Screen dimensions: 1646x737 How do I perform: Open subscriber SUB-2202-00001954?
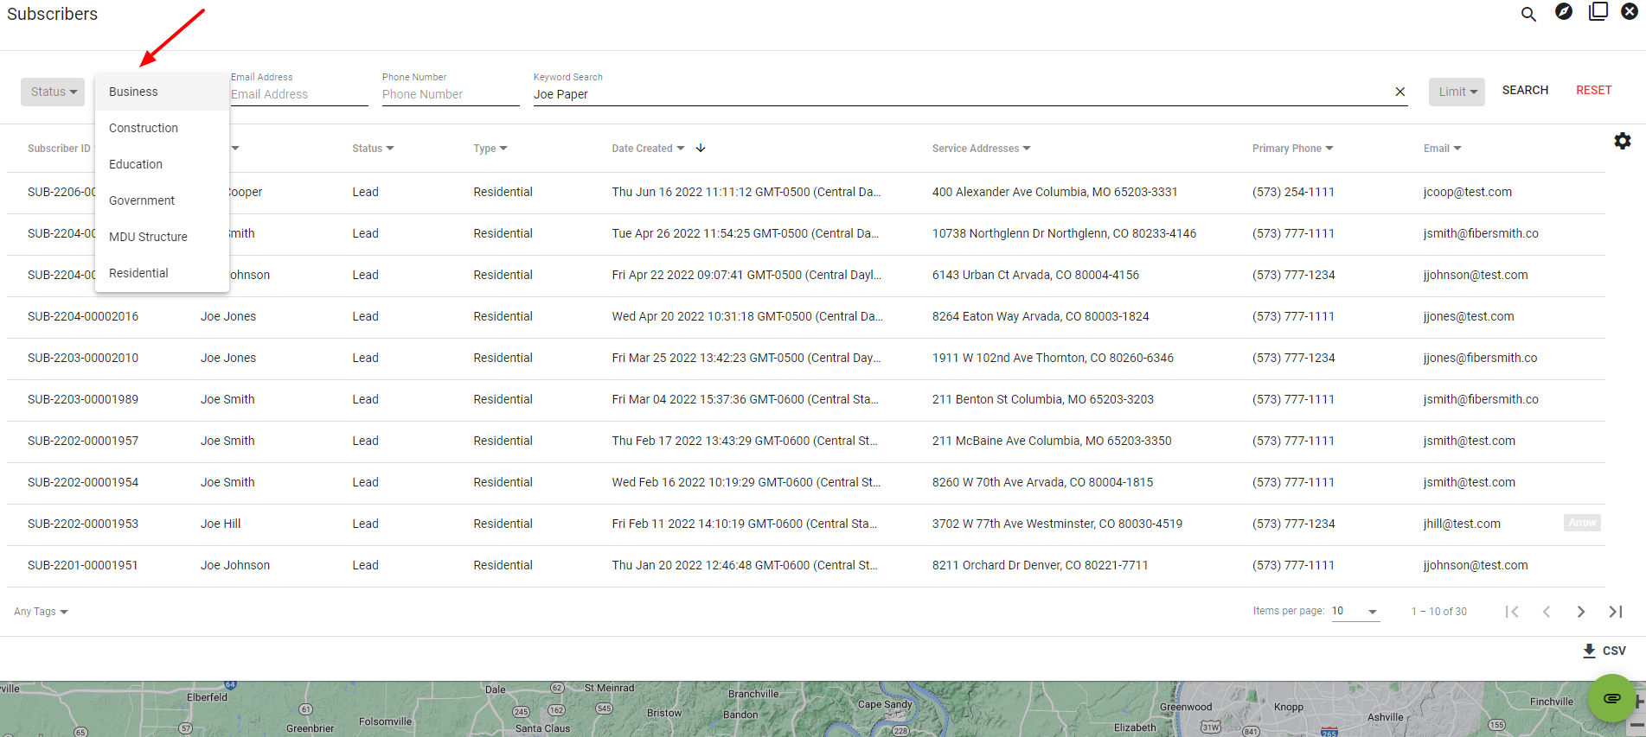pyautogui.click(x=83, y=482)
